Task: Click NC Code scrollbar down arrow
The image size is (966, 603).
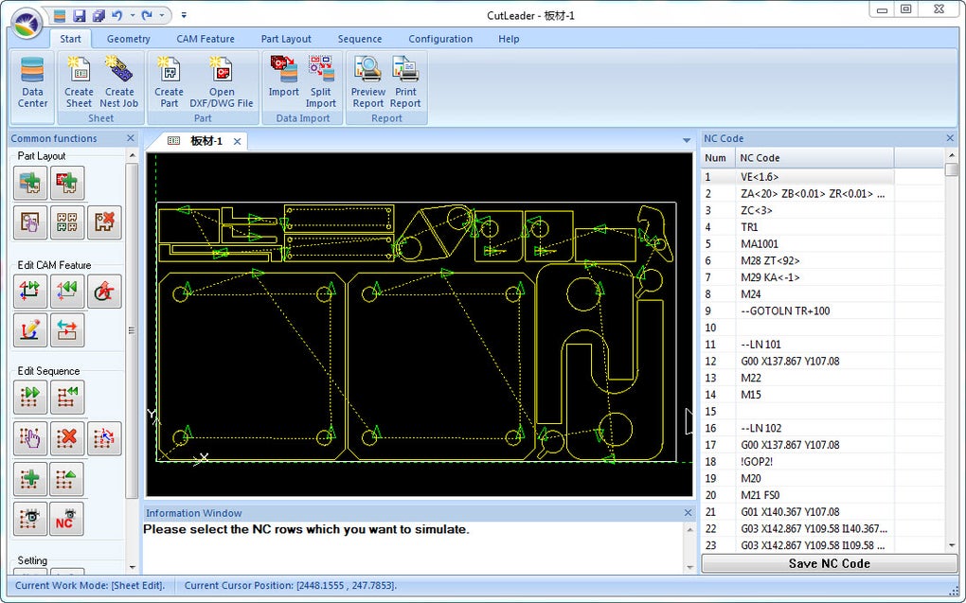Action: coord(951,545)
